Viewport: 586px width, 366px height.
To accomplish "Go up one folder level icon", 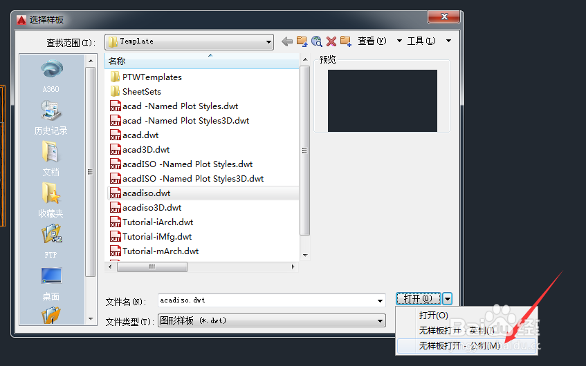I will [x=302, y=41].
